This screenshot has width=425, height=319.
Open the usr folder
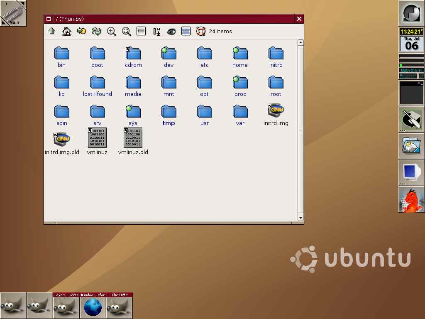point(204,115)
